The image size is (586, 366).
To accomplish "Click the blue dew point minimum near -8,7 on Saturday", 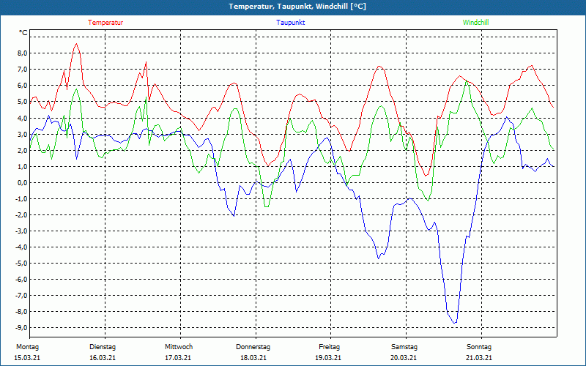I will pos(455,323).
